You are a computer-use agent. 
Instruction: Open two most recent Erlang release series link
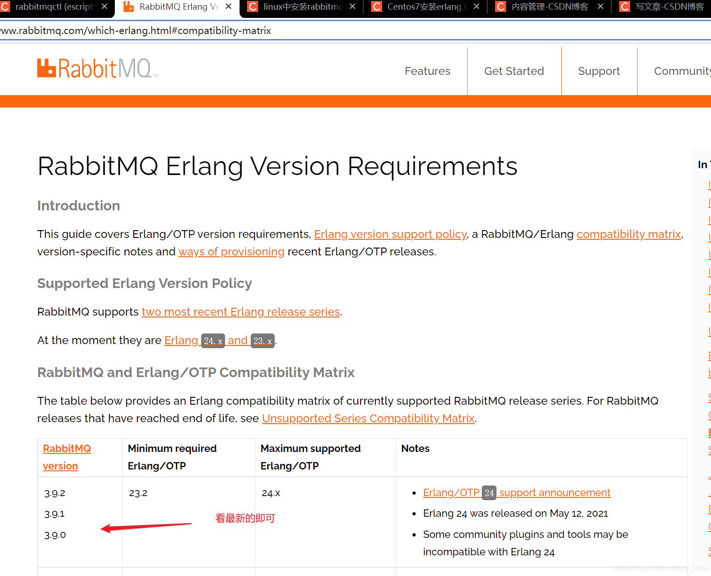(241, 312)
